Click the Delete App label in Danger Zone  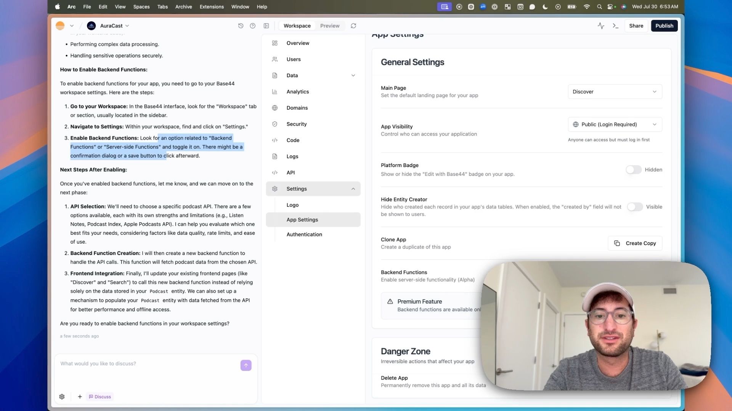pos(394,378)
